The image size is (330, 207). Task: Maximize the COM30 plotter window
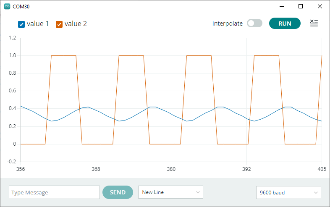300,7
